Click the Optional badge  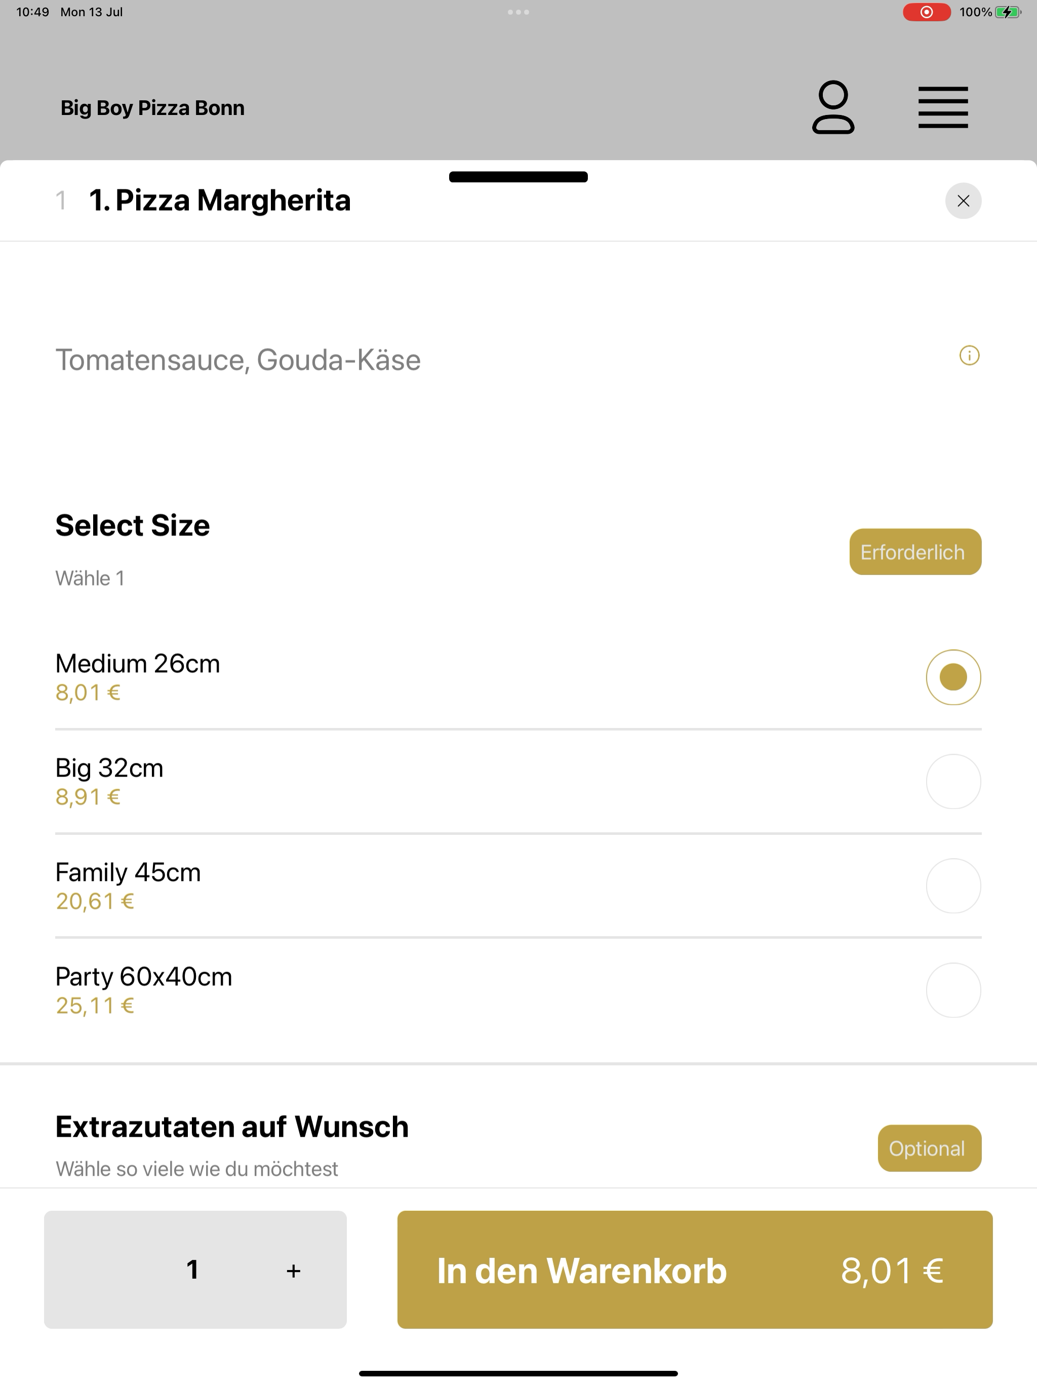click(930, 1148)
